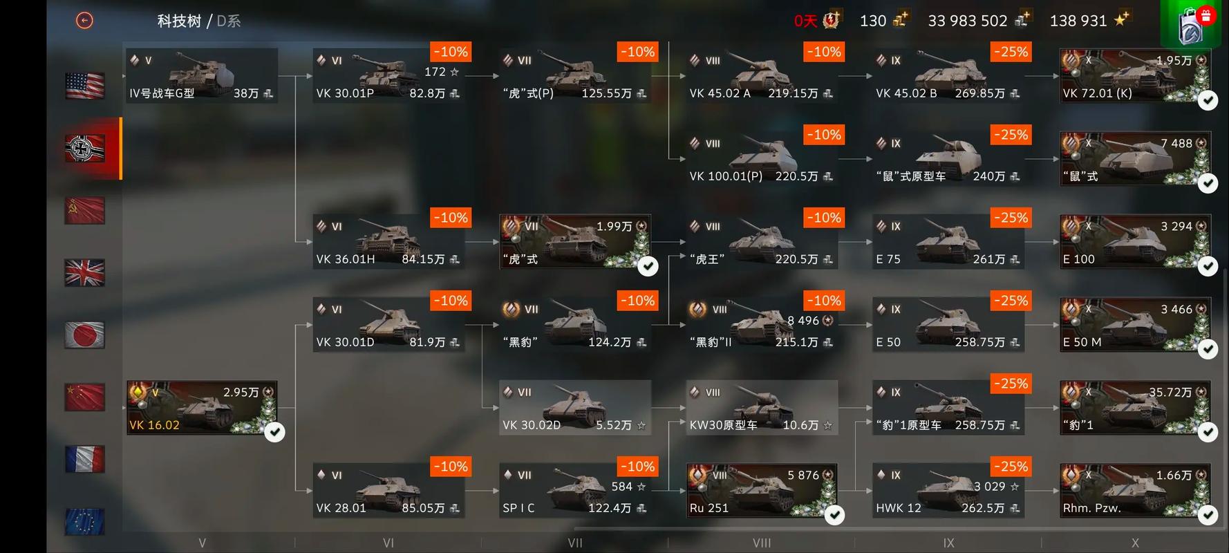Go back with the circular arrow icon
1229x553 pixels.
coord(84,21)
